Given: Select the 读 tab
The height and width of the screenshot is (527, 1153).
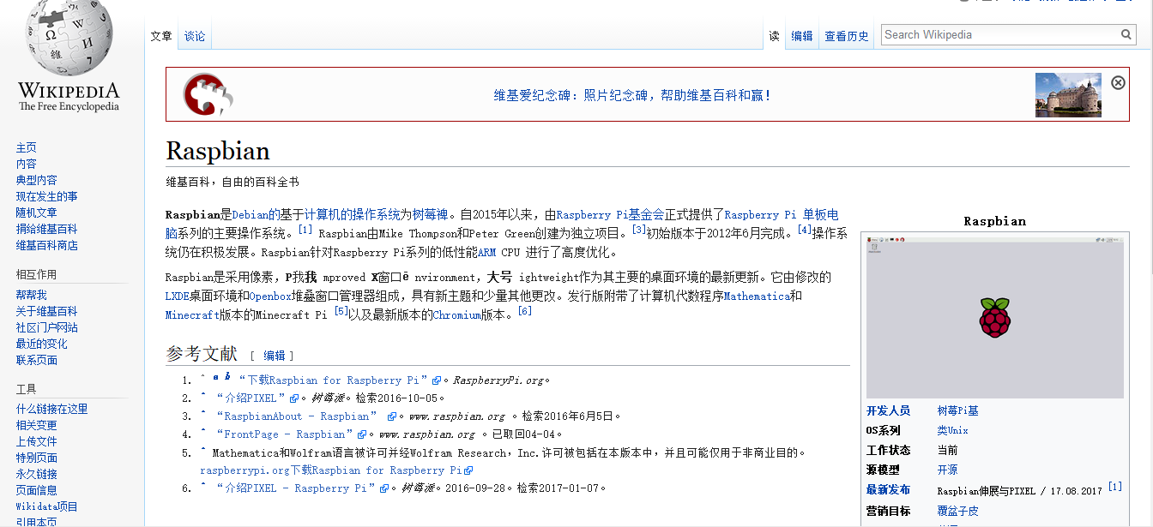Looking at the screenshot, I should 774,36.
